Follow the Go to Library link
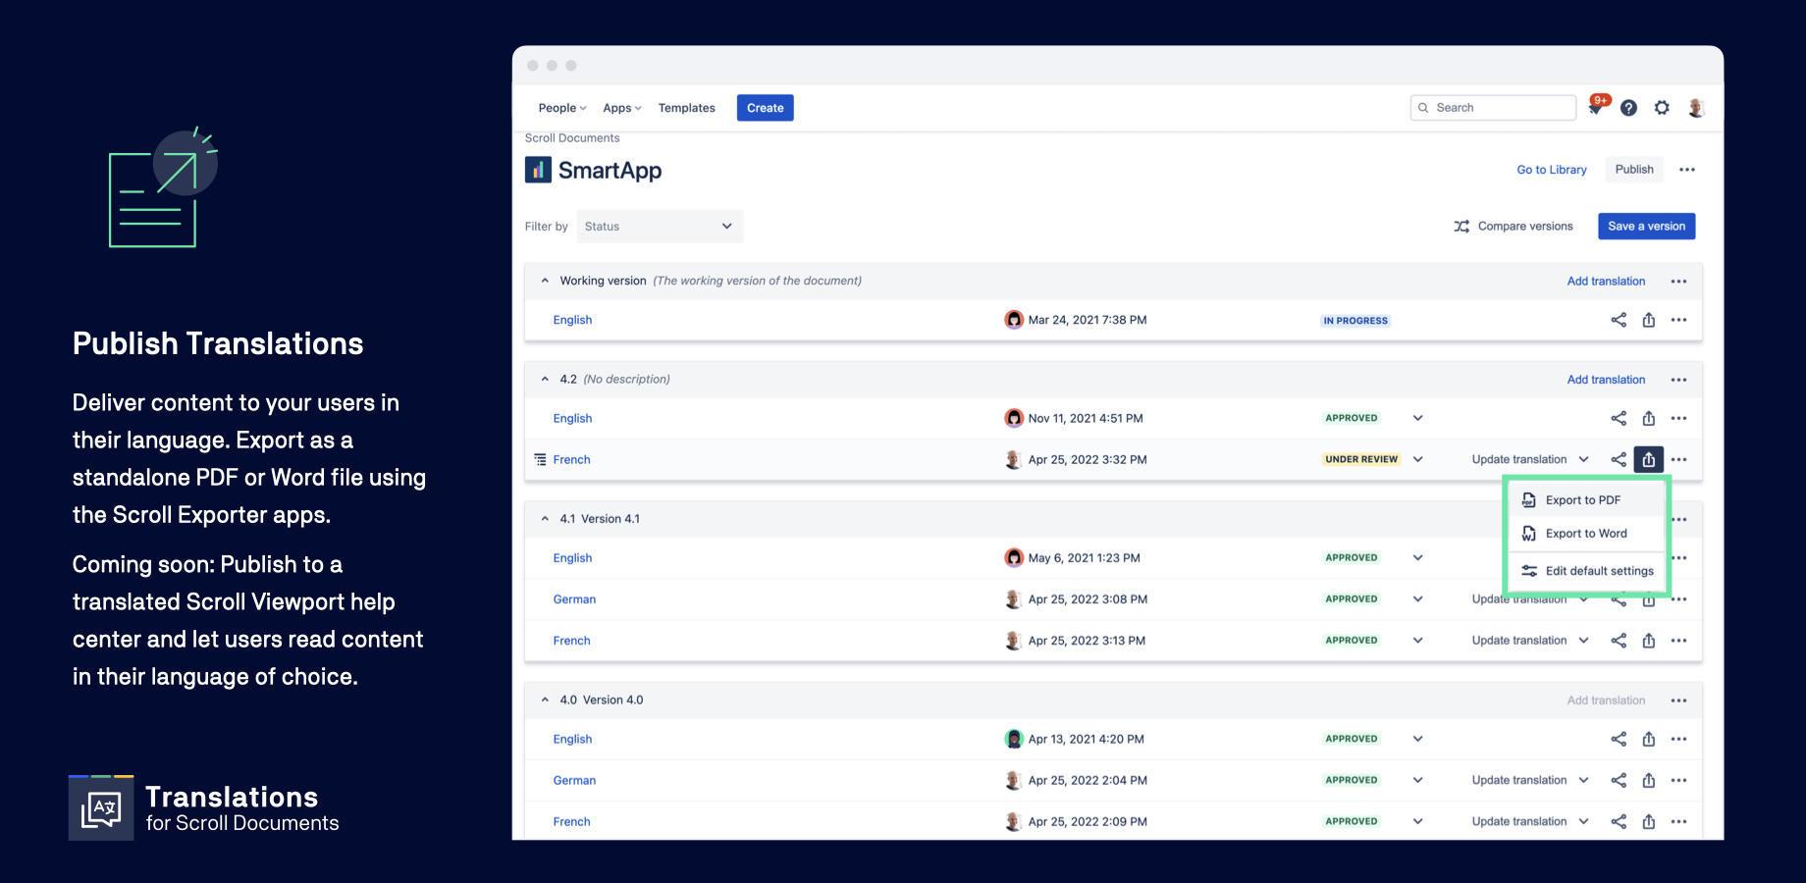Screen dimensions: 1806x883 coord(1552,170)
